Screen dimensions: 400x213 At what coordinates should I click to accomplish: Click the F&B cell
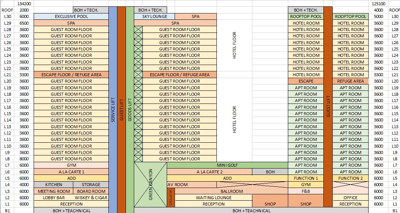click(305, 191)
